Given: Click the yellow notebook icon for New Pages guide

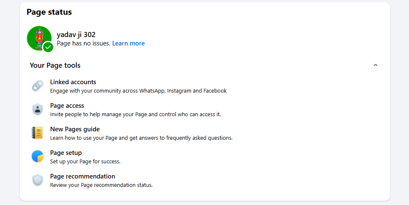Looking at the screenshot, I should (38, 133).
